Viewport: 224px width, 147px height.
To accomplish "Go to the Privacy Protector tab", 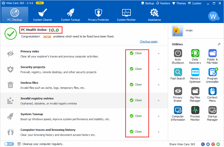I will point(99,14).
